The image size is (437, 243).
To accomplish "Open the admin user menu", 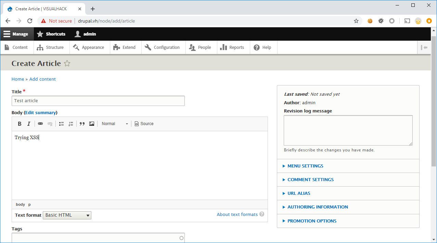I will point(85,34).
